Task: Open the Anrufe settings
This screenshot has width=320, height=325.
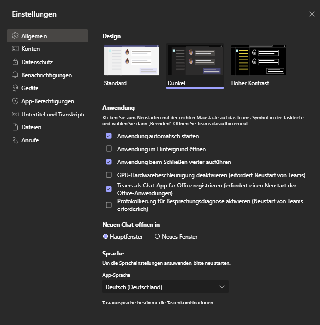Action: click(x=47, y=140)
